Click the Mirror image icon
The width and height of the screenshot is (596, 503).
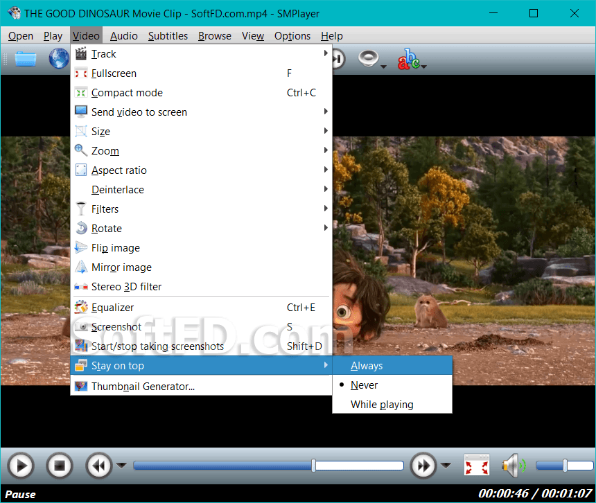pyautogui.click(x=81, y=267)
